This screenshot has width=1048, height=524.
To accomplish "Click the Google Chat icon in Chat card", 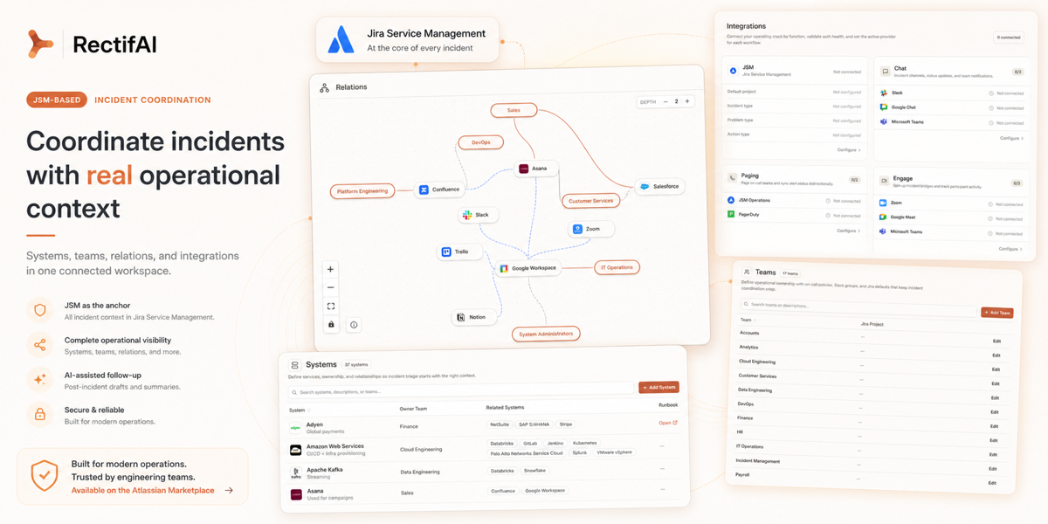I will pos(884,107).
